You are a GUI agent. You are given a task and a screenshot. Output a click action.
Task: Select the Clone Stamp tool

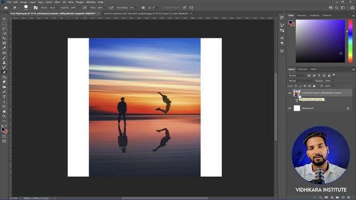(x=4, y=63)
